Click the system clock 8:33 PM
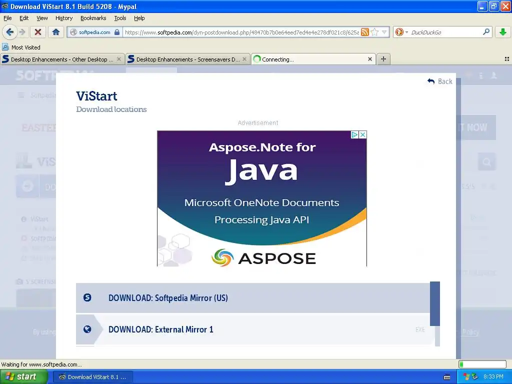This screenshot has height=384, width=512. click(493, 377)
